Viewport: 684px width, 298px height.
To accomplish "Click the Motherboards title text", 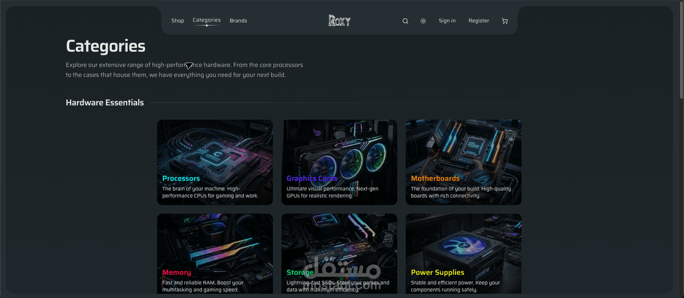I will [435, 178].
